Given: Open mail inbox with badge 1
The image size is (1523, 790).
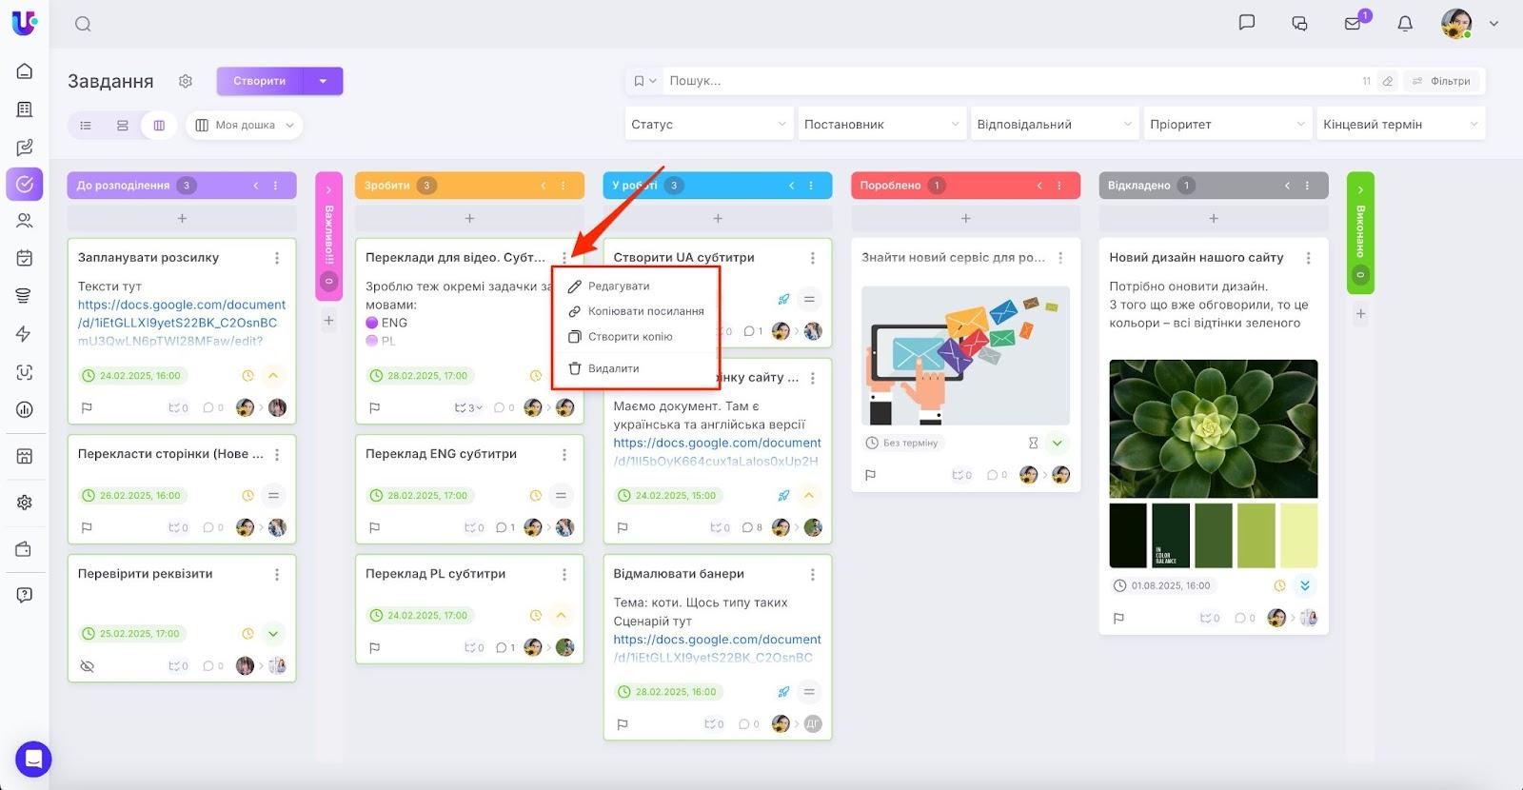Looking at the screenshot, I should [x=1353, y=24].
